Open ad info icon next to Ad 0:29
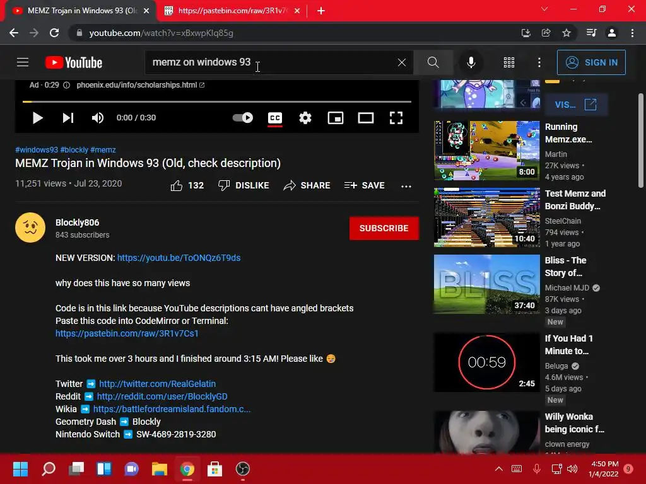Image resolution: width=646 pixels, height=484 pixels. click(x=66, y=85)
